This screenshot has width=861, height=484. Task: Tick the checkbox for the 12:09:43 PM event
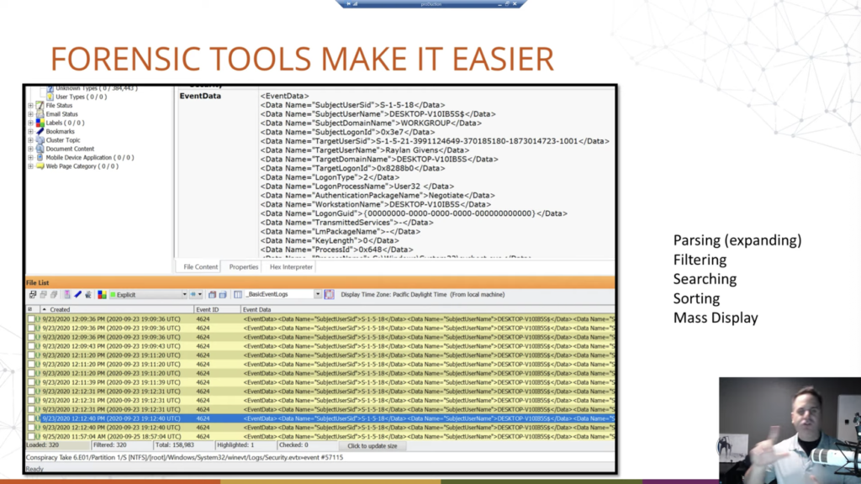(x=31, y=346)
